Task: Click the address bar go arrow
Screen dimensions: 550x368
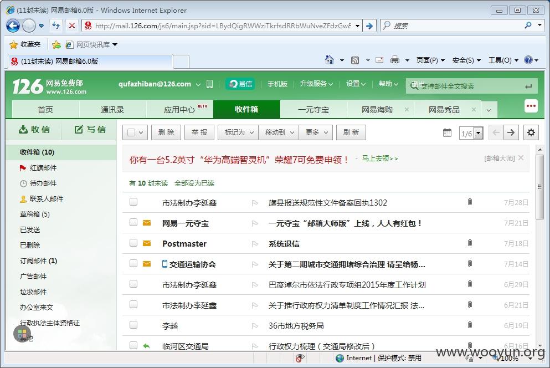Action: (369, 25)
